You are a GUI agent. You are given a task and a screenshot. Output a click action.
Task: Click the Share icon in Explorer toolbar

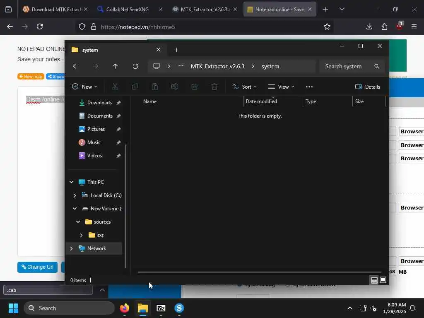tap(195, 87)
